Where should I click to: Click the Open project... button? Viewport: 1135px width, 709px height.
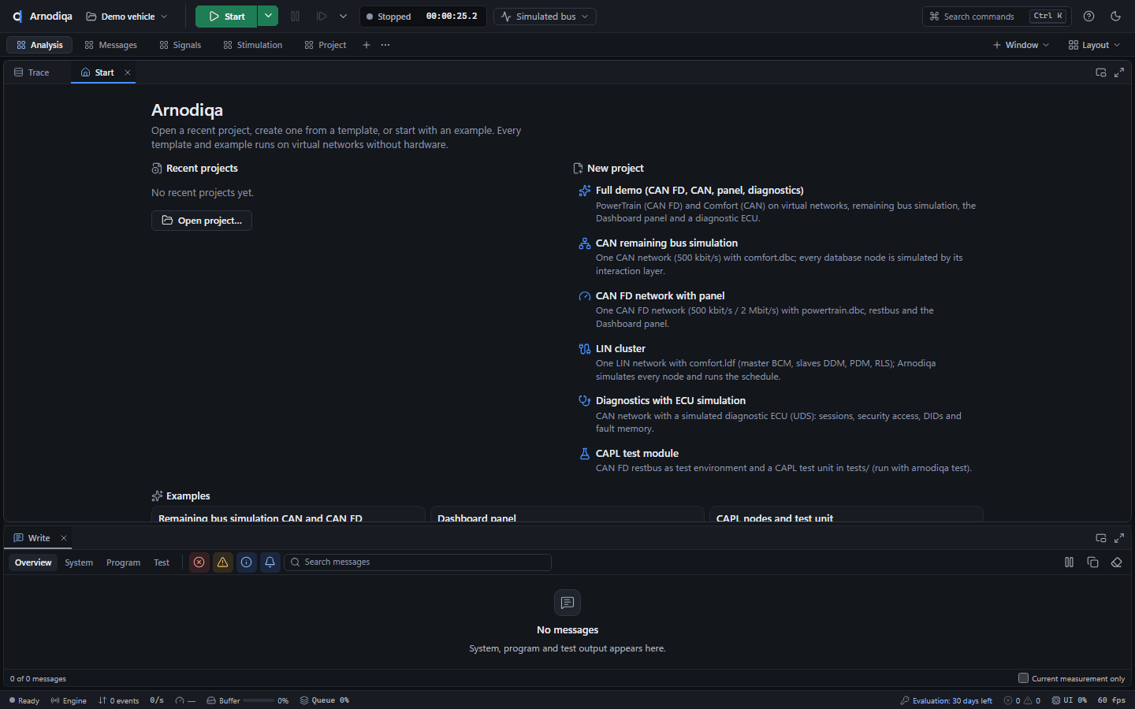[202, 221]
